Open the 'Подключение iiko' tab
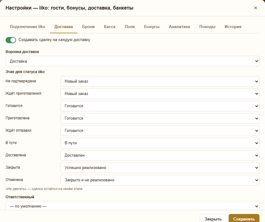This screenshot has width=265, height=222. [27, 27]
